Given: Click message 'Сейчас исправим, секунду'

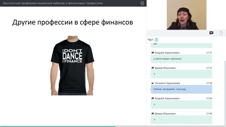Looking at the screenshot, I should click(181, 89).
